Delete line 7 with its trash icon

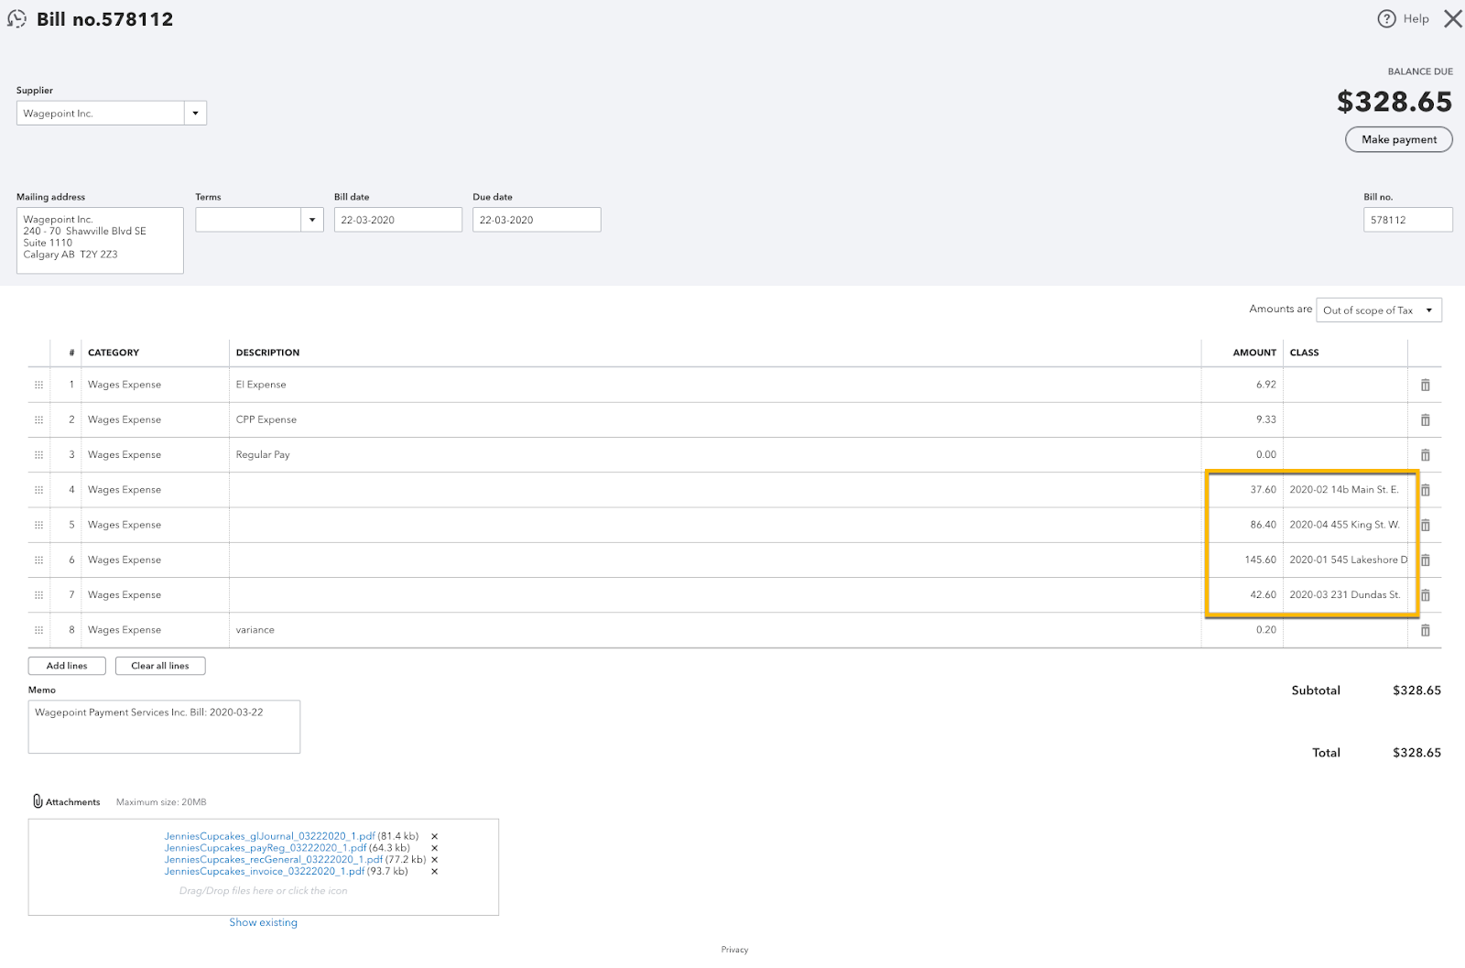1425,595
